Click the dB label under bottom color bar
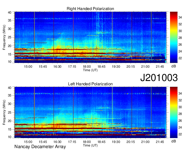 coord(174,141)
